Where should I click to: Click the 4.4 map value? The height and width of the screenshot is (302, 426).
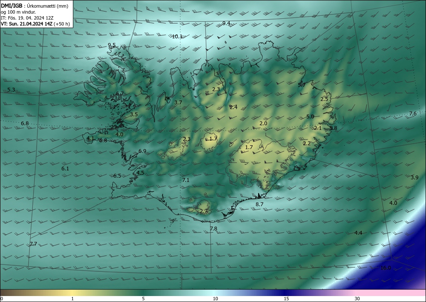tap(358, 233)
